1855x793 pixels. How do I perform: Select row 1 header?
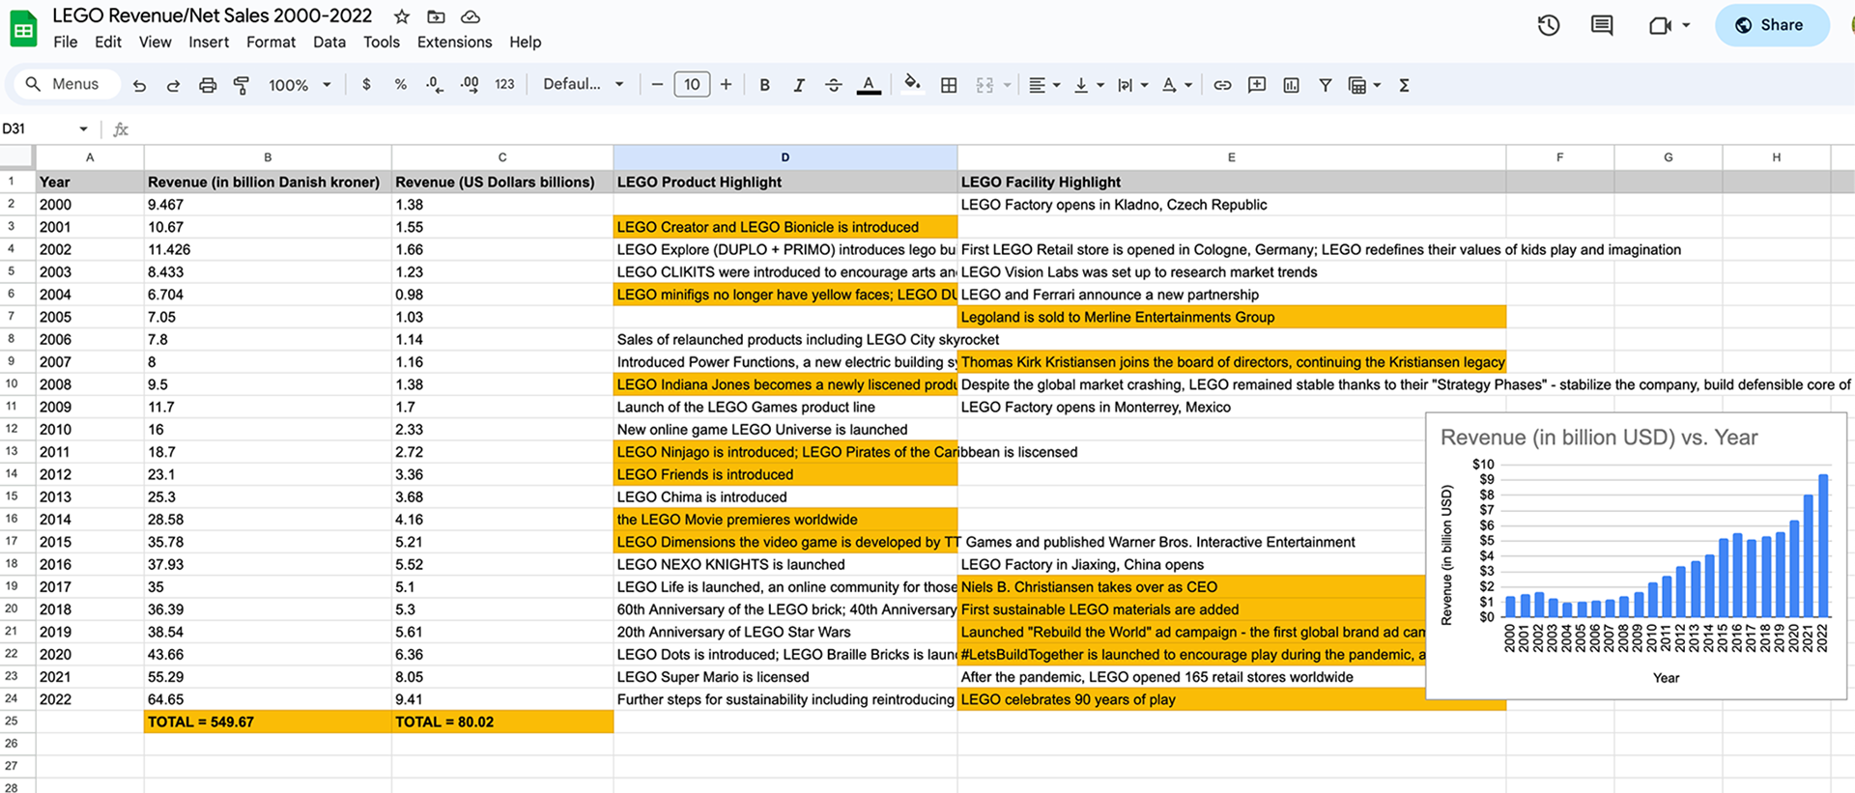(x=16, y=181)
